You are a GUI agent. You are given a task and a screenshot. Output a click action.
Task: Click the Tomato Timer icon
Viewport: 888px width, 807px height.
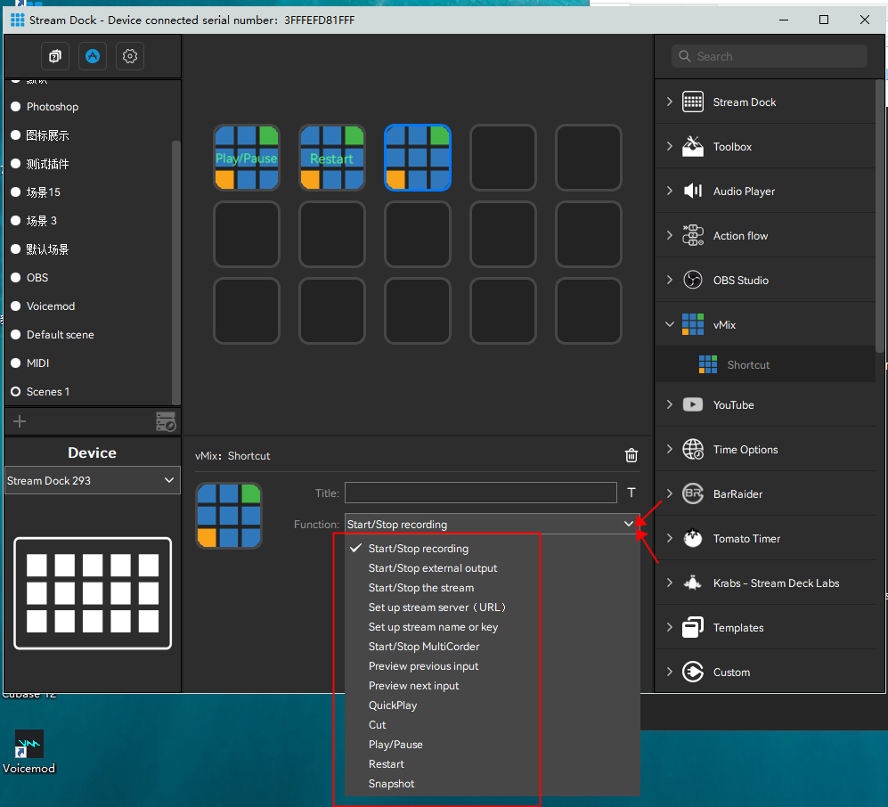[x=693, y=538]
